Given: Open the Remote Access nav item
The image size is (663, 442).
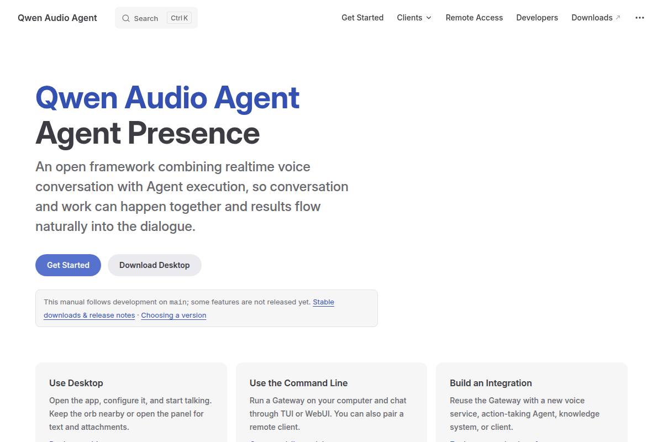Looking at the screenshot, I should (x=474, y=18).
